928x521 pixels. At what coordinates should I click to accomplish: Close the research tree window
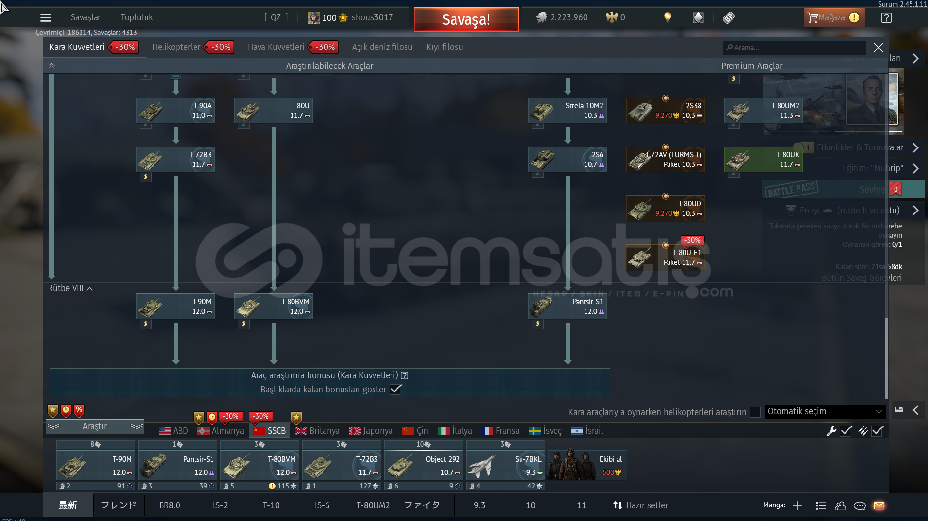(879, 48)
